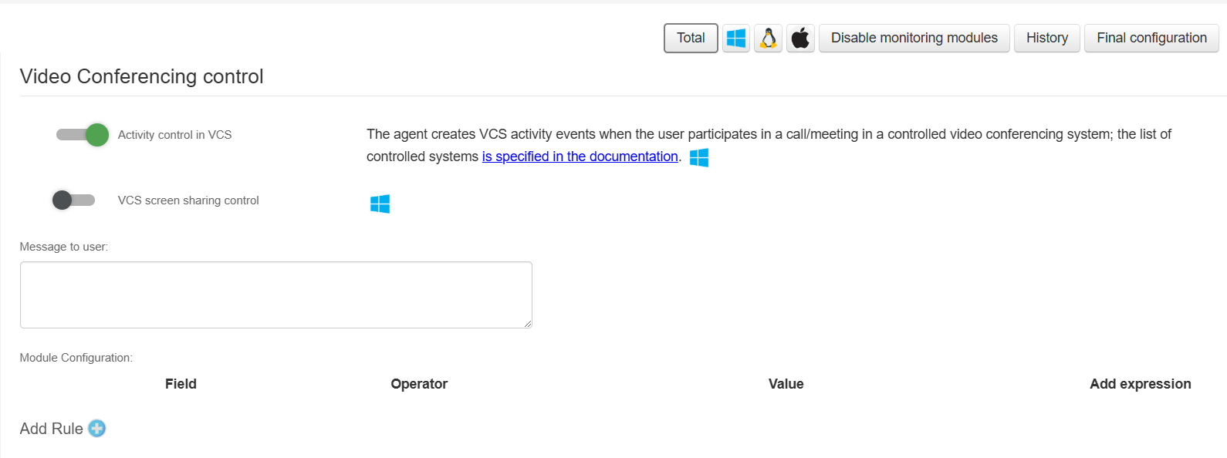Click the Value column header

coord(786,384)
